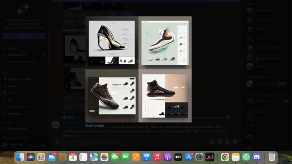
Task: Open Maps from the dock
Action: click(x=94, y=157)
